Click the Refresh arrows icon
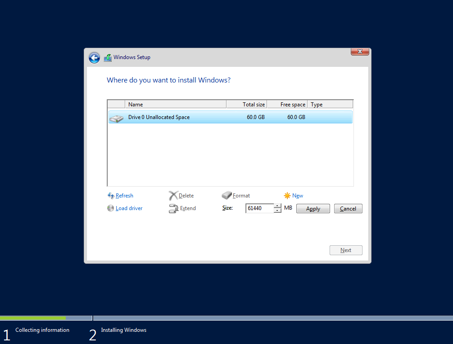The width and height of the screenshot is (453, 344). pyautogui.click(x=111, y=196)
